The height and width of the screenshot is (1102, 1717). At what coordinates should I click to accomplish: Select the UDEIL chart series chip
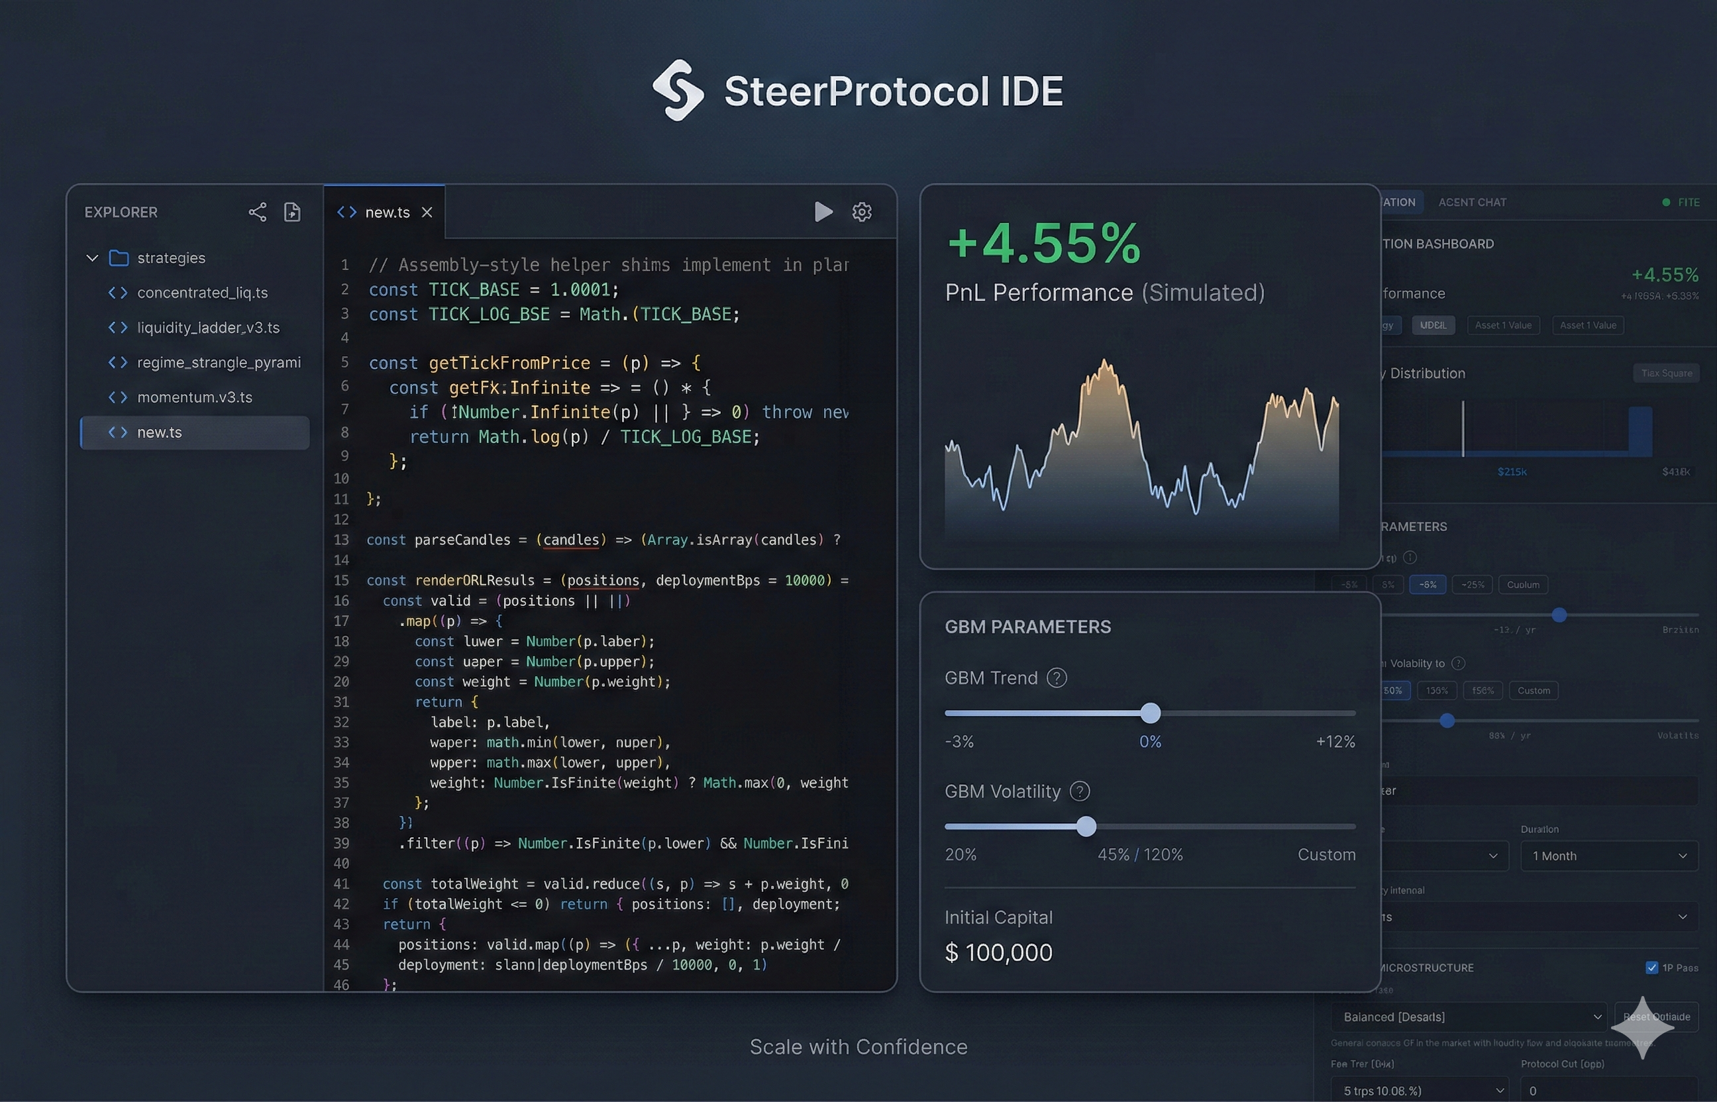point(1433,325)
